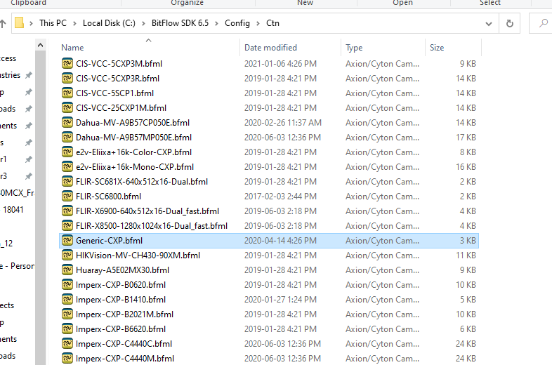Click the CIS-VCC-5SCP1.bfml file icon
Screen dimensions: 552x365
(67, 93)
